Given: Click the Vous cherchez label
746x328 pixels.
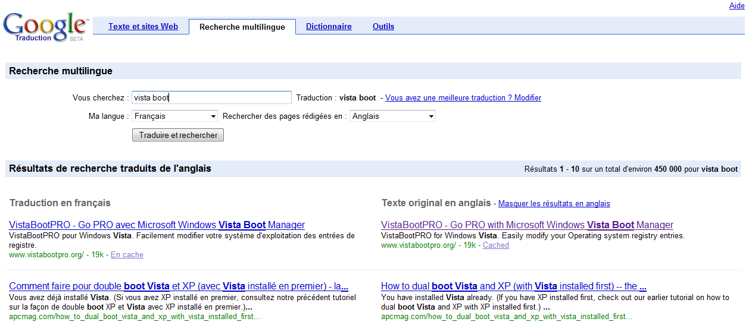Looking at the screenshot, I should [101, 98].
